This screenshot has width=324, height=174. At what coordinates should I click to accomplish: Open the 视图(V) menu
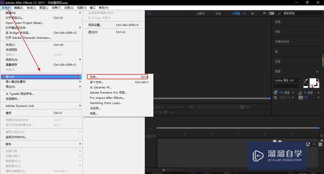82,8
